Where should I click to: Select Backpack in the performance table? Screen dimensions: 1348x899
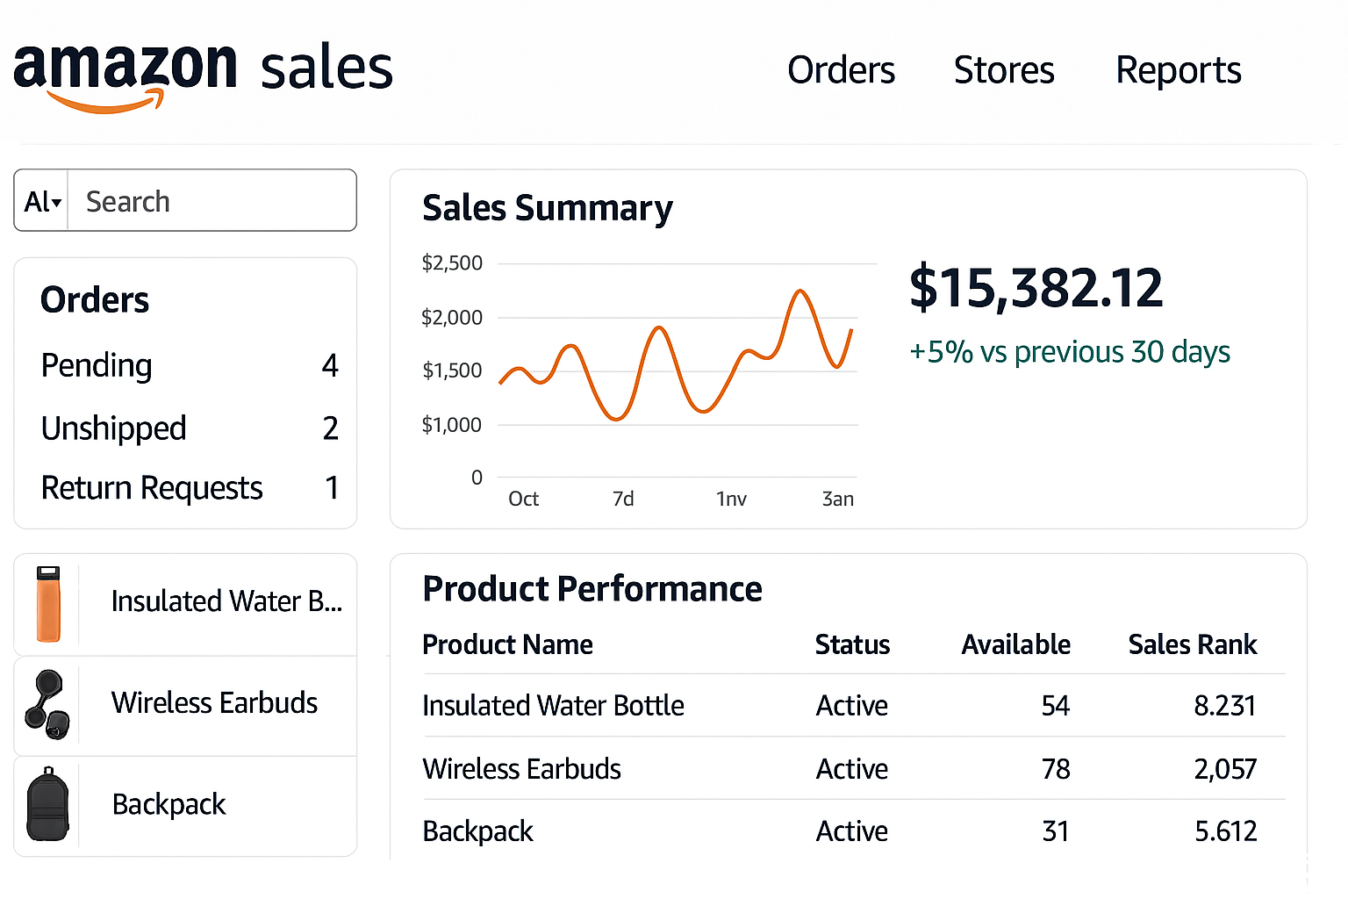coord(477,831)
